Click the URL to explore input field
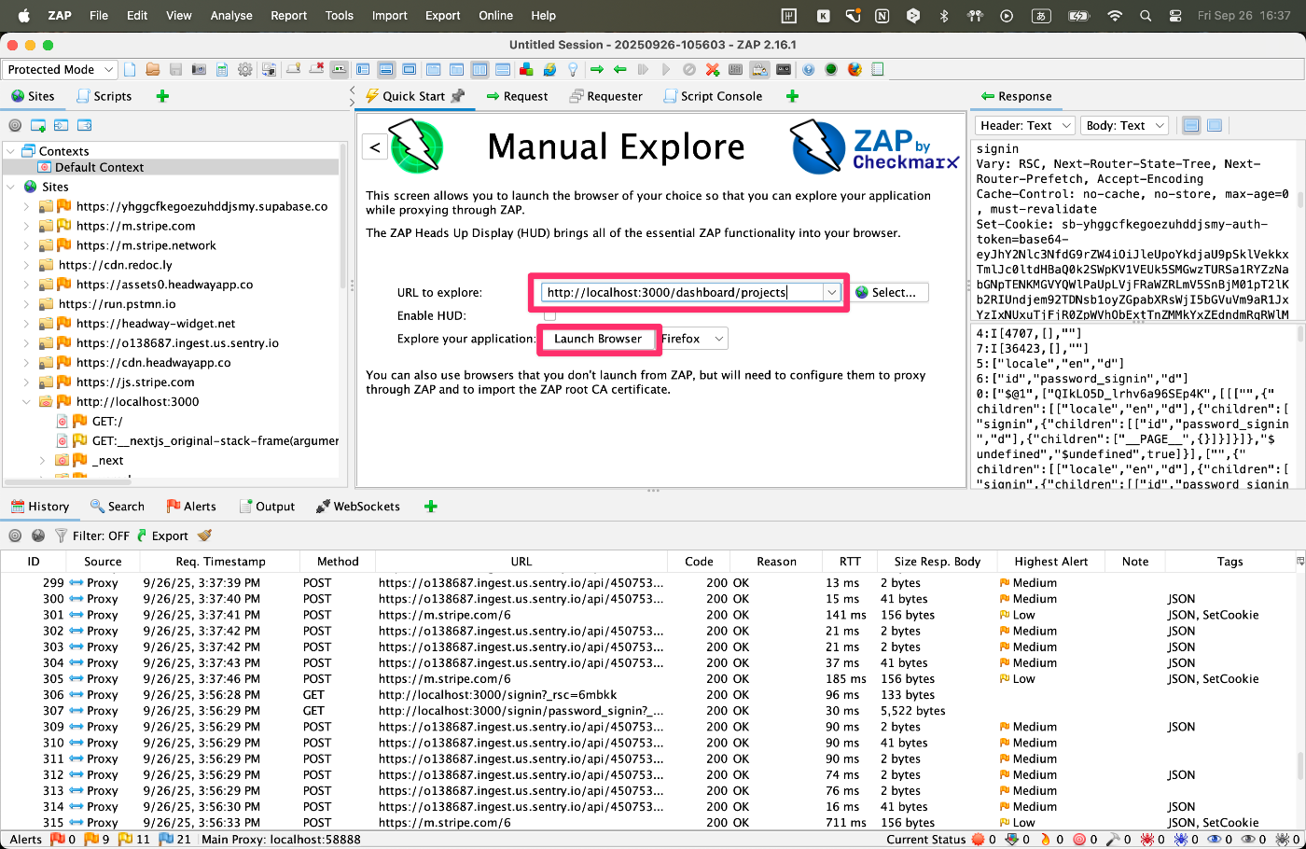 pos(683,292)
